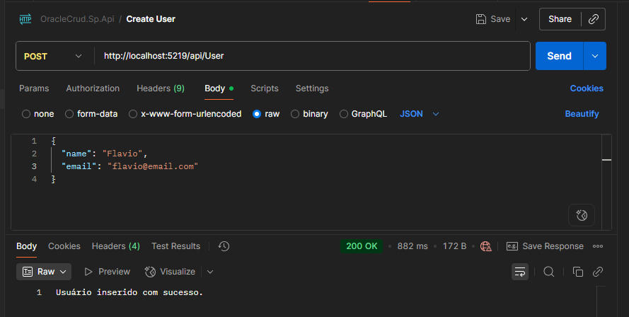Click the request URL input field

coord(311,56)
